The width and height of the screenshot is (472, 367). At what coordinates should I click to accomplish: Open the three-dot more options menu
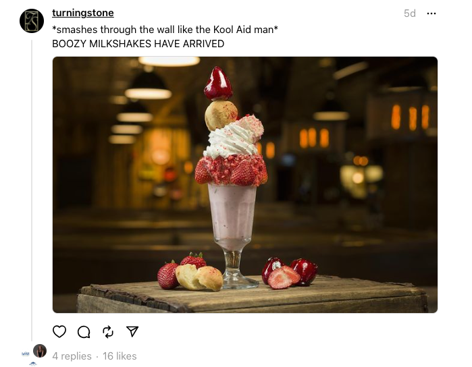[x=431, y=13]
